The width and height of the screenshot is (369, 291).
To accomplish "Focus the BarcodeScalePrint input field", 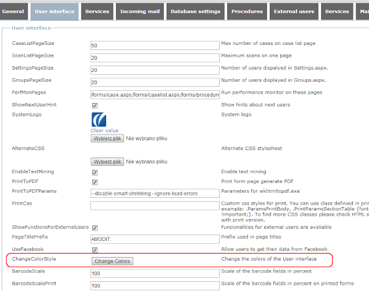I will tap(155, 286).
